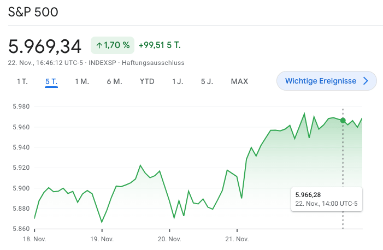Show the 1 J. chart range
Image resolution: width=383 pixels, height=250 pixels.
pyautogui.click(x=178, y=81)
